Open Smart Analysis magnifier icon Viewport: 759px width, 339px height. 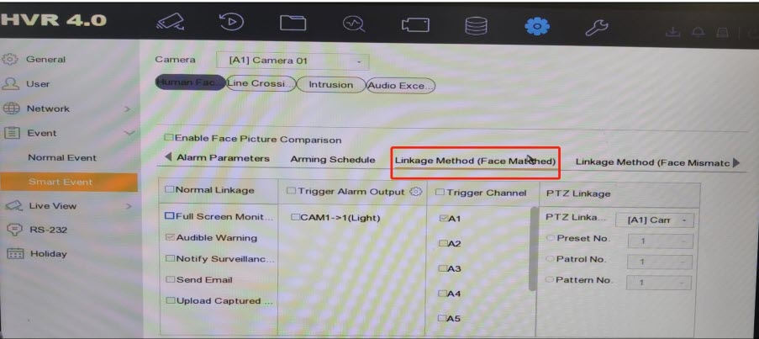coord(353,25)
